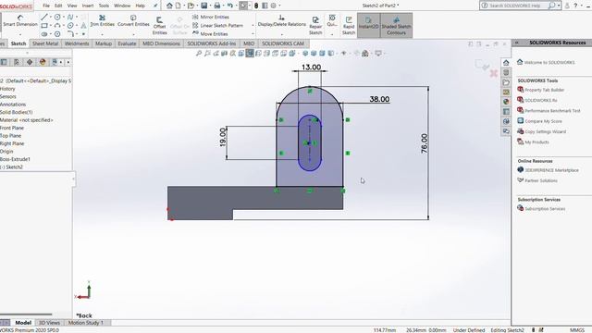Screen dimensions: 592x333
Task: Choose the Spline sketch tool
Action: pos(70,17)
